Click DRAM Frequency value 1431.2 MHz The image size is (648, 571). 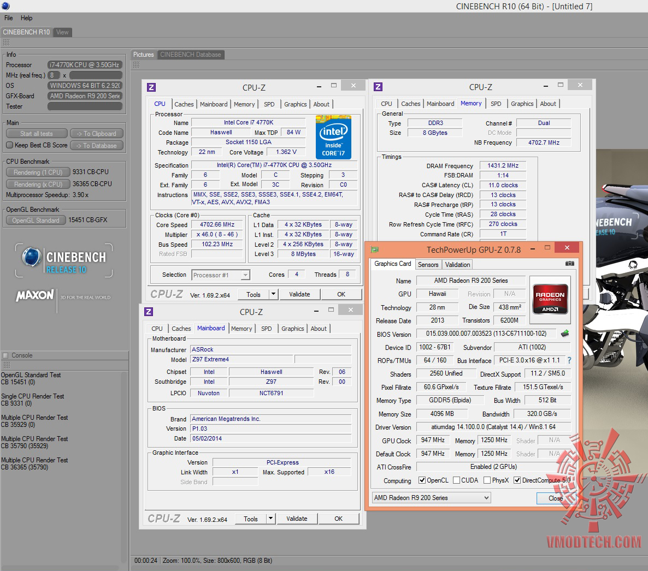pyautogui.click(x=503, y=165)
